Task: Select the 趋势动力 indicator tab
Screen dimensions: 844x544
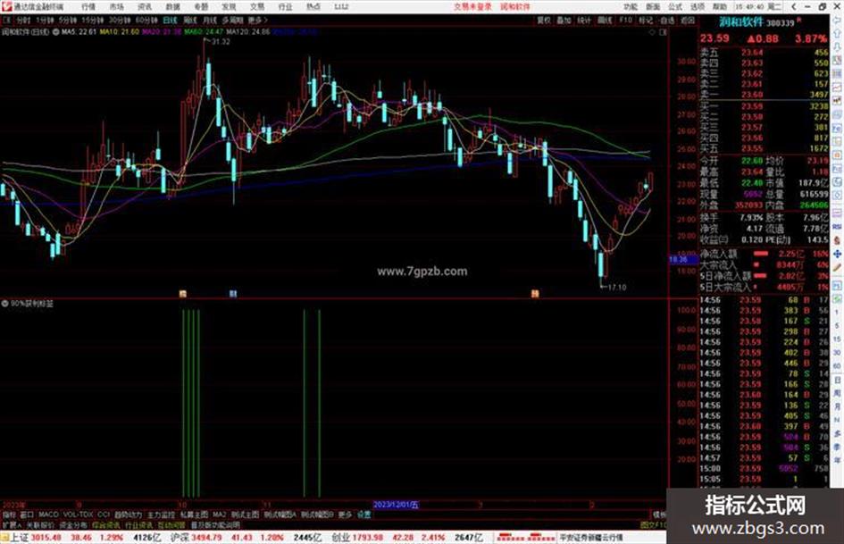Action: (x=128, y=515)
